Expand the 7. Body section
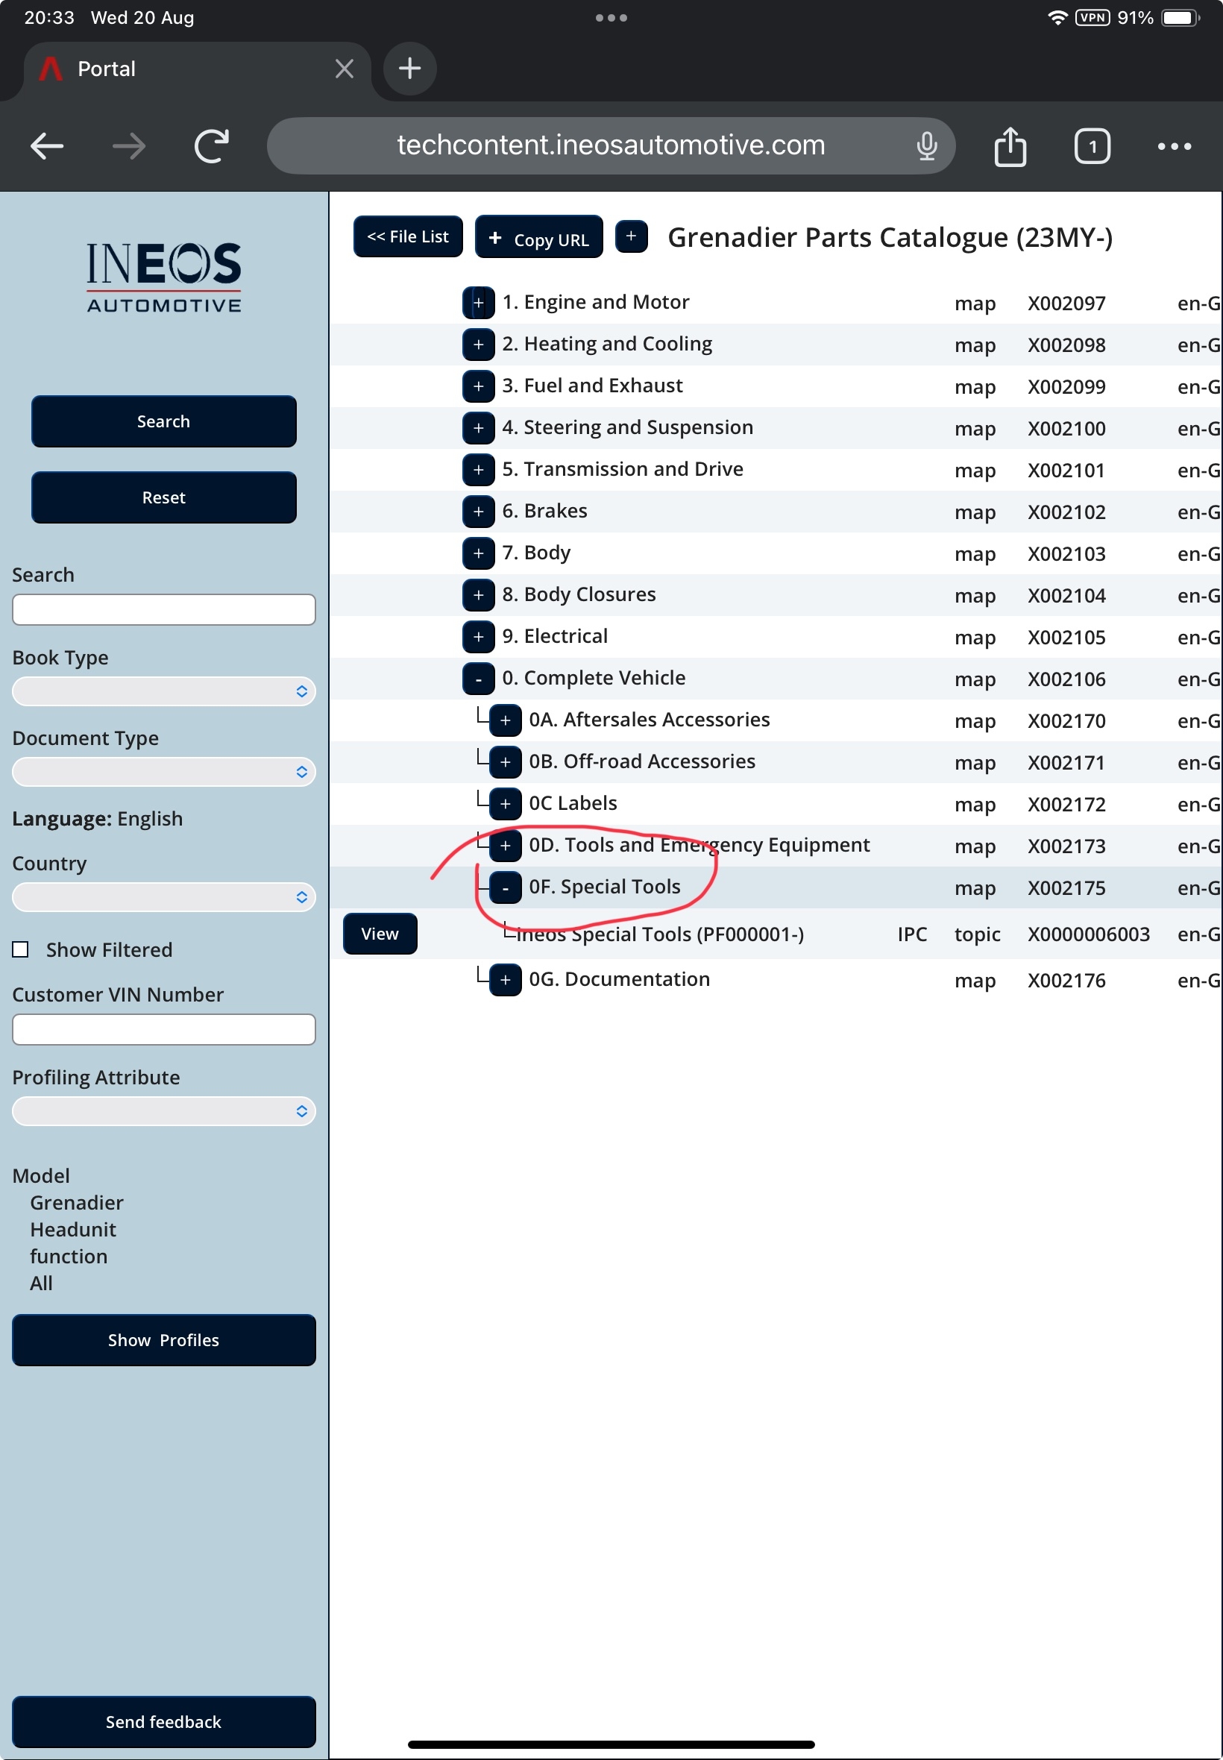Image resolution: width=1223 pixels, height=1760 pixels. [x=478, y=553]
